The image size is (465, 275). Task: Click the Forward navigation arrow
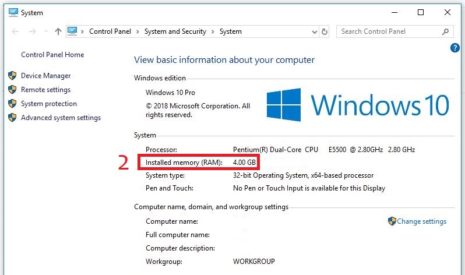31,31
